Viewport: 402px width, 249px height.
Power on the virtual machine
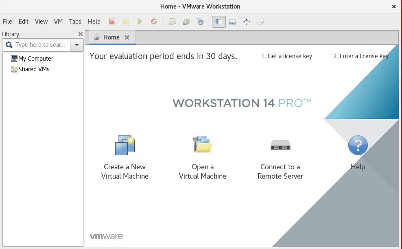coord(140,22)
